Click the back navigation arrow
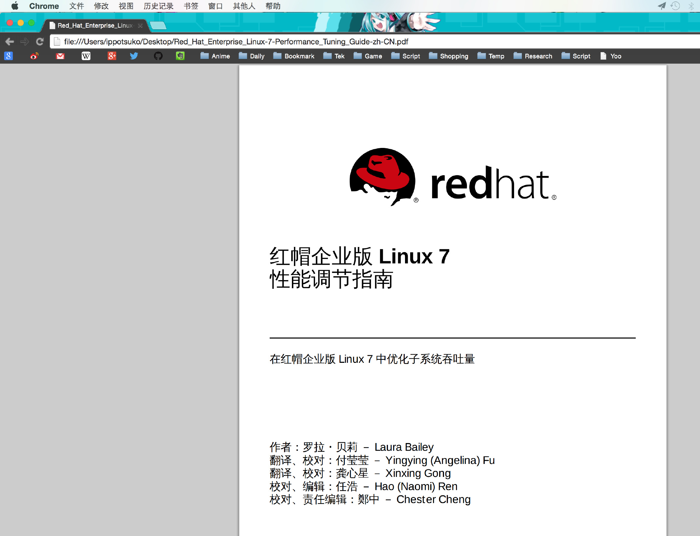 tap(10, 42)
